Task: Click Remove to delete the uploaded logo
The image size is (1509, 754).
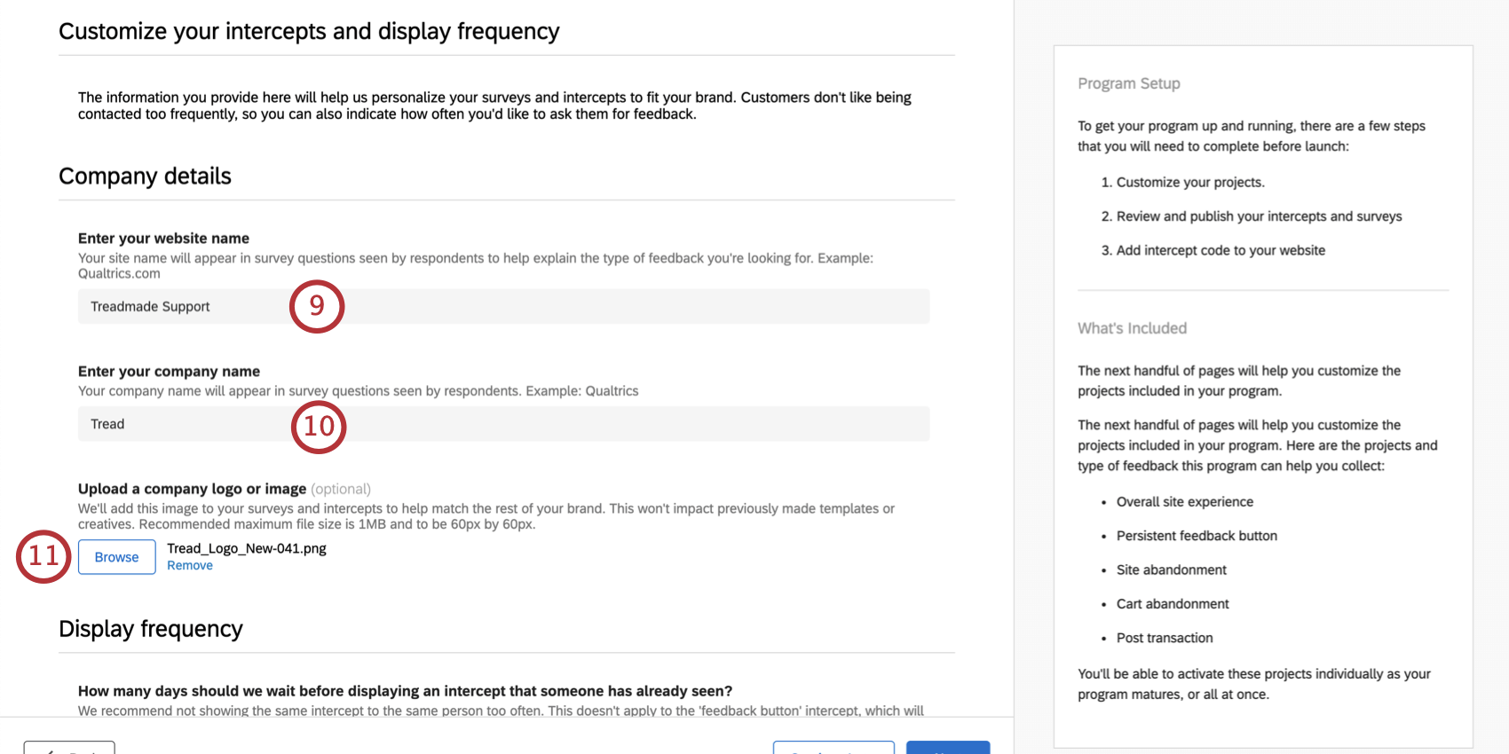Action: 190,565
